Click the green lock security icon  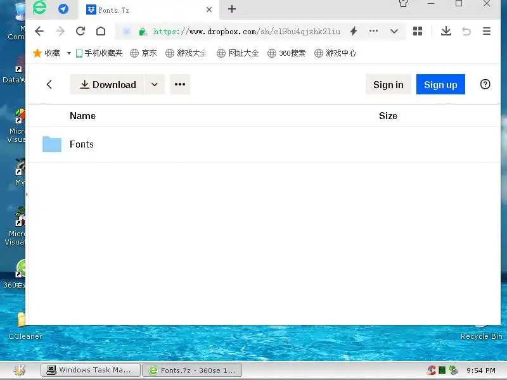[x=143, y=32]
